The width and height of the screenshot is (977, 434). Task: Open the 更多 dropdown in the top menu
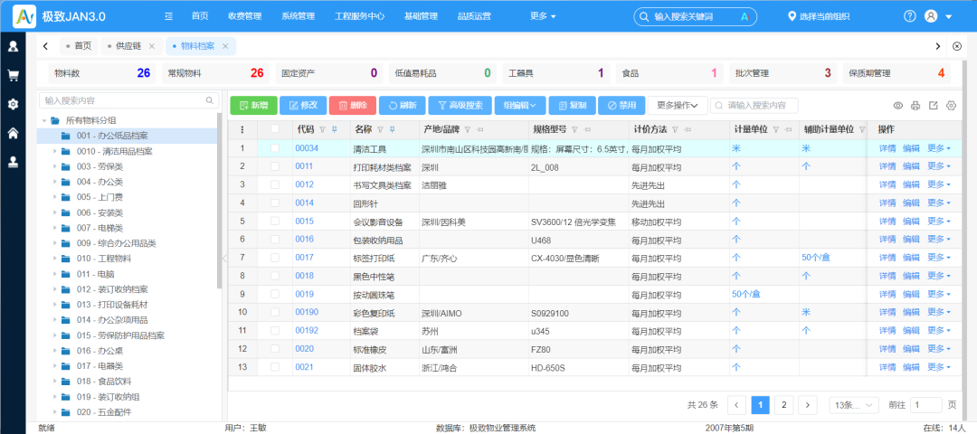[543, 17]
